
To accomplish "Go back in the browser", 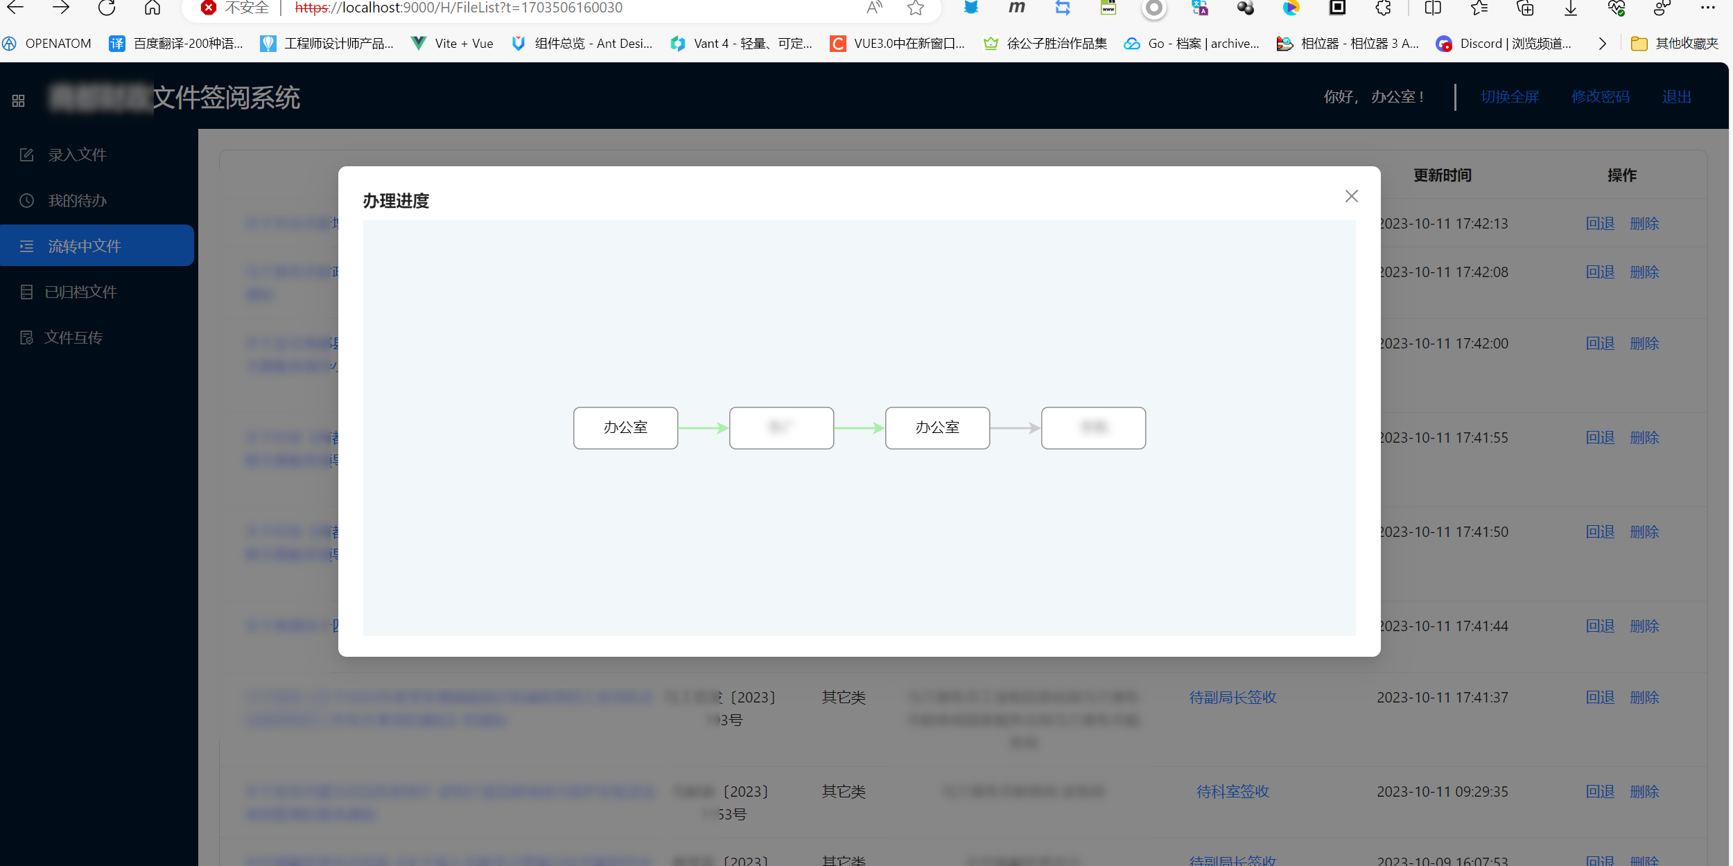I will (15, 8).
